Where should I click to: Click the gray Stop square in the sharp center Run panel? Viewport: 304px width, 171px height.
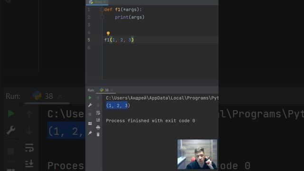[90, 114]
